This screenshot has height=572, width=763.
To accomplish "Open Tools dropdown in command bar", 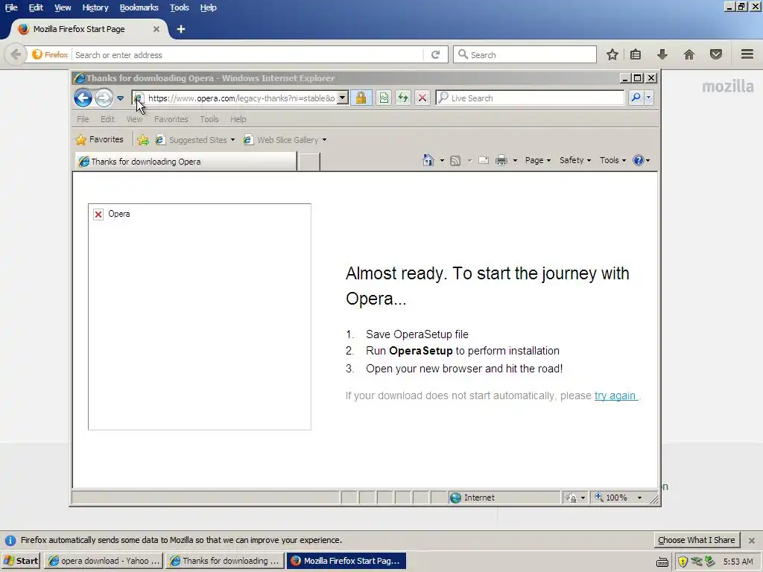I will [x=612, y=160].
